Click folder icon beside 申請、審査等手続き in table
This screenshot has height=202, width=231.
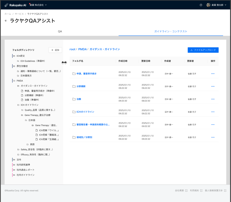74,74
